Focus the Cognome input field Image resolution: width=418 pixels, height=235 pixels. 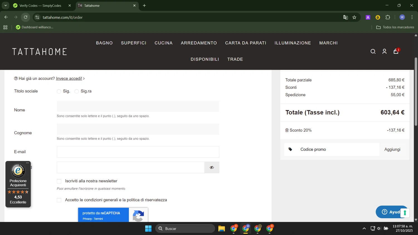point(138,129)
